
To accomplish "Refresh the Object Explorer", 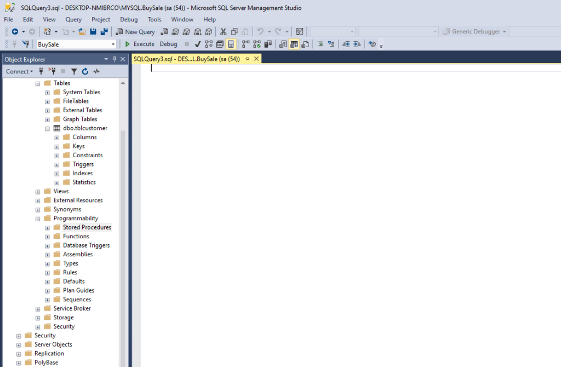I will [85, 71].
